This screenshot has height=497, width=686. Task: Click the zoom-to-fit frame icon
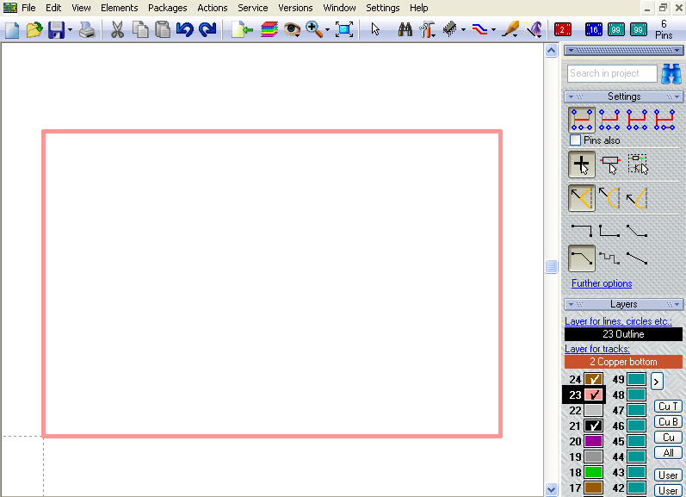344,30
